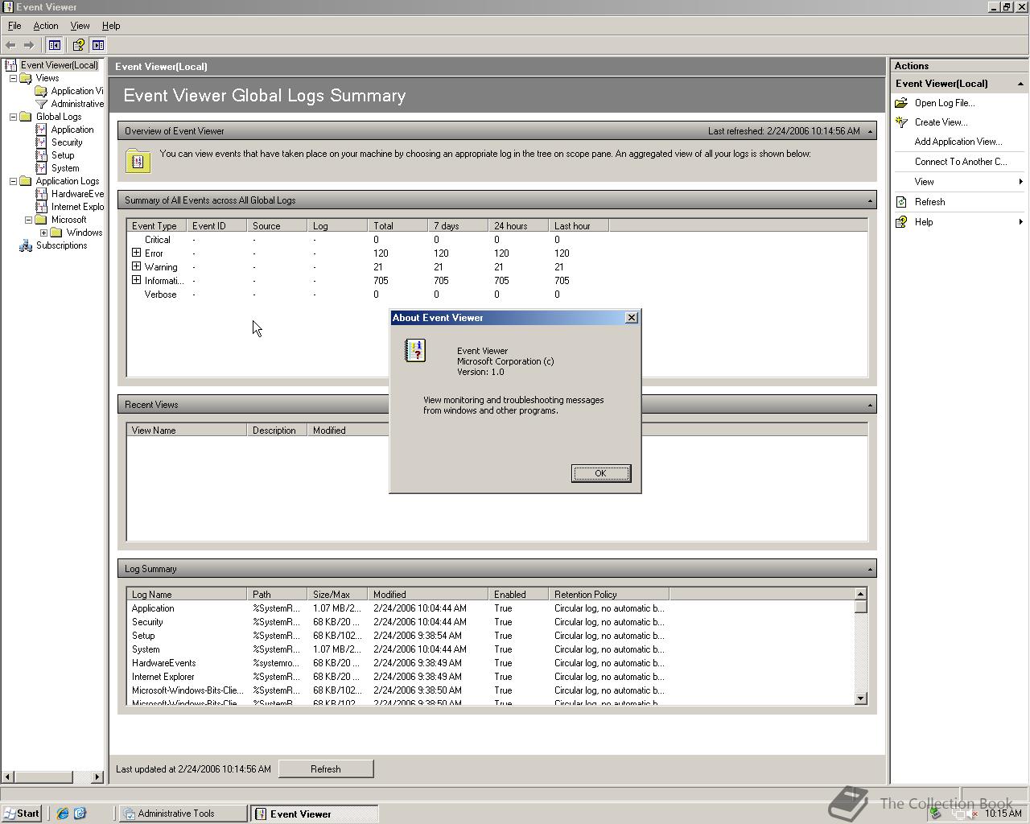
Task: Click Create View filter icon in Actions
Action: [901, 122]
